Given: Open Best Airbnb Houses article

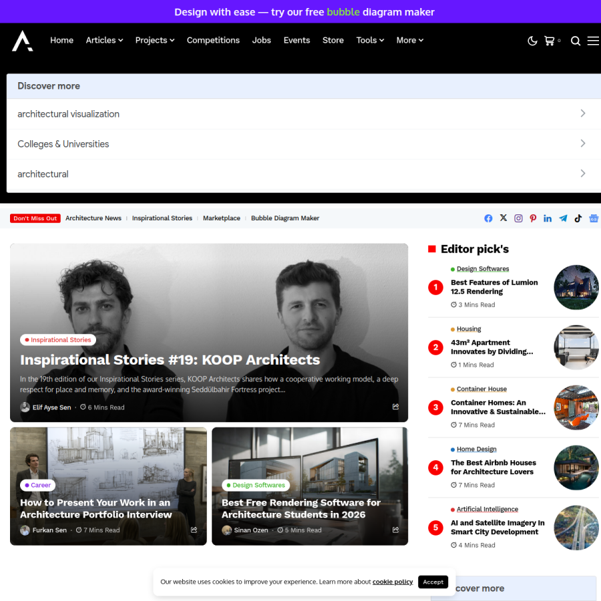Looking at the screenshot, I should click(x=493, y=467).
